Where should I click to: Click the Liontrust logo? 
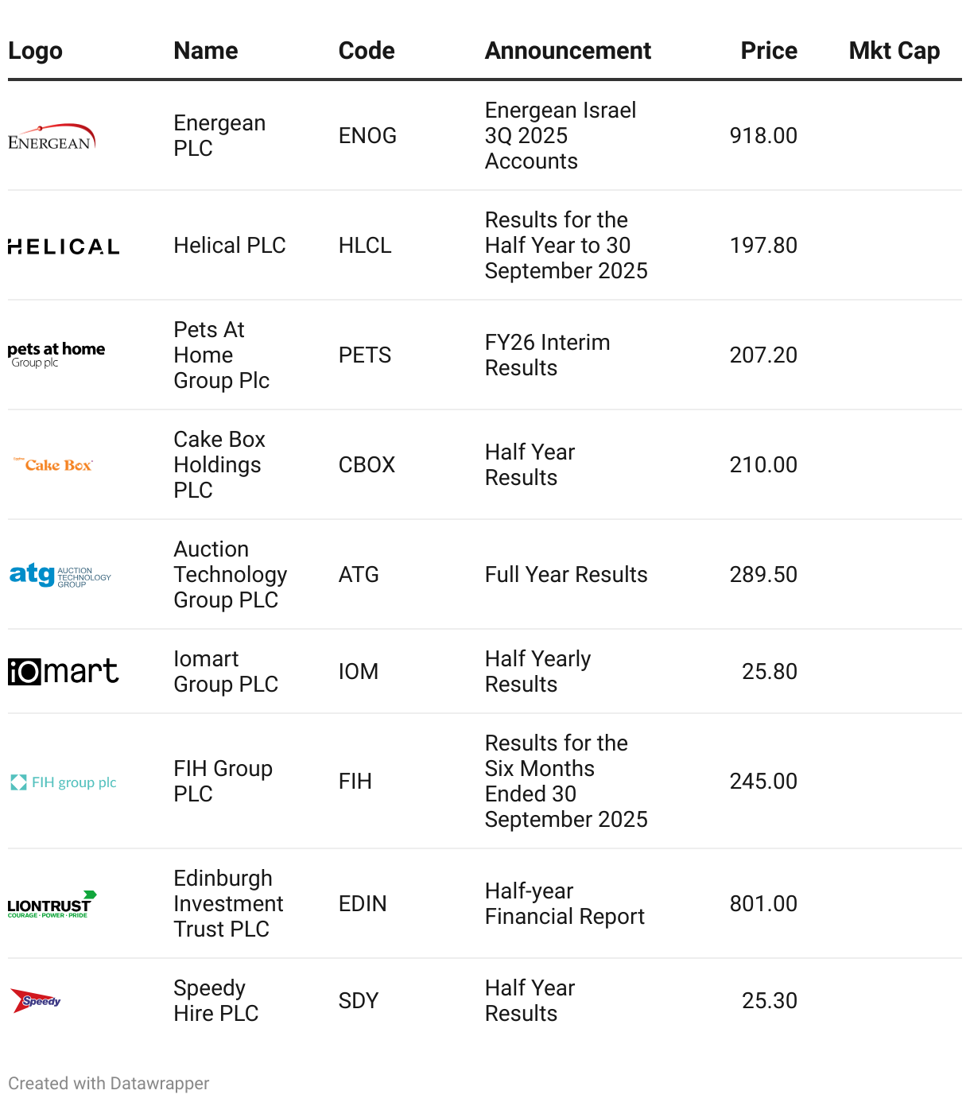52,904
